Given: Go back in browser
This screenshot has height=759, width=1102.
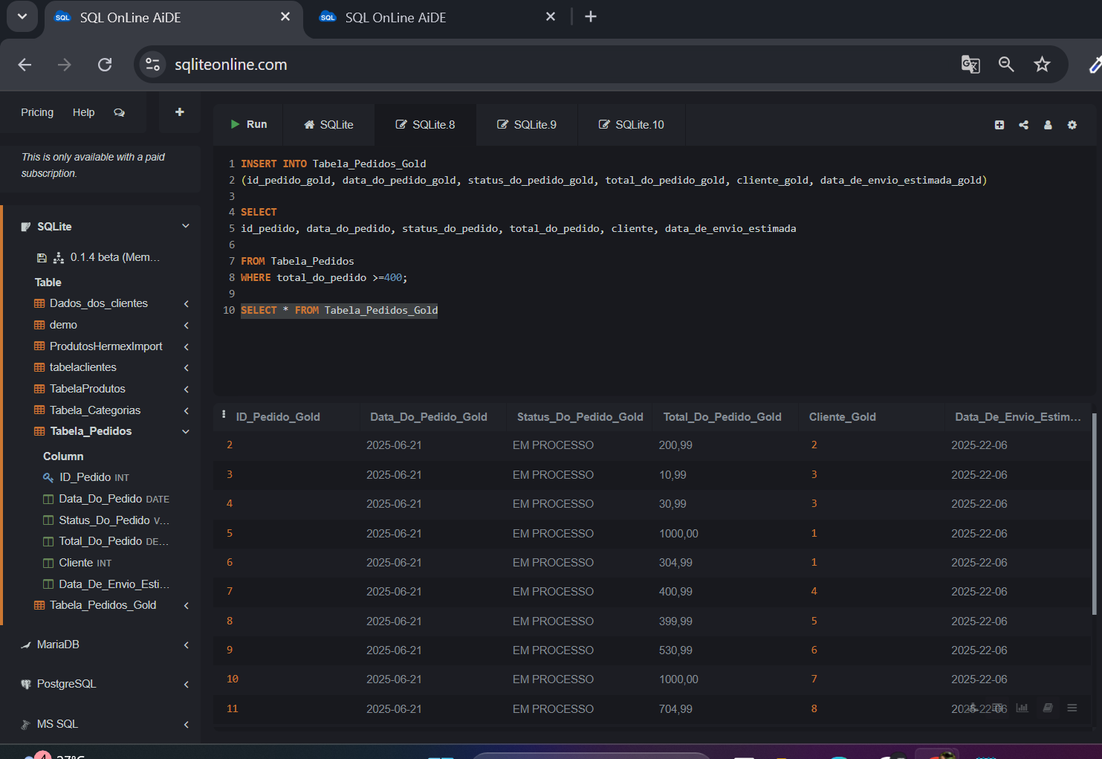Looking at the screenshot, I should point(25,65).
